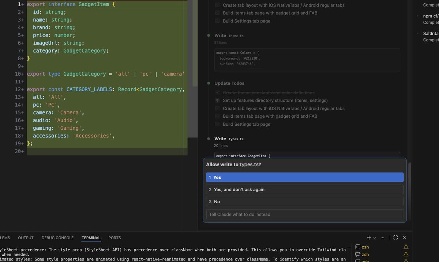Image resolution: width=439 pixels, height=262 pixels.
Task: Check 'Create tab layout' above the Write theme.ts entry
Action: 217,5
